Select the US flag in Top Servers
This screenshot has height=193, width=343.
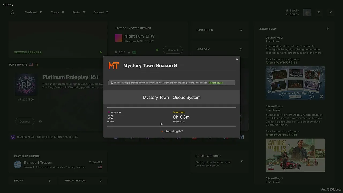click(31, 65)
